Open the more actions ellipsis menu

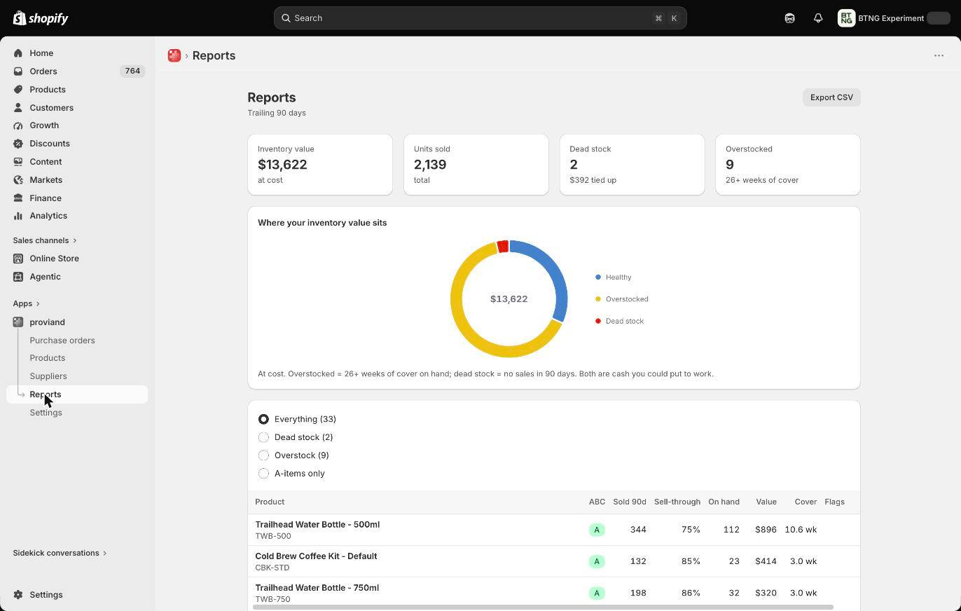coord(939,55)
